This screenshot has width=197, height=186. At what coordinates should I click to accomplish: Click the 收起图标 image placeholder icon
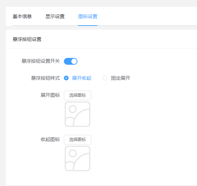78,158
